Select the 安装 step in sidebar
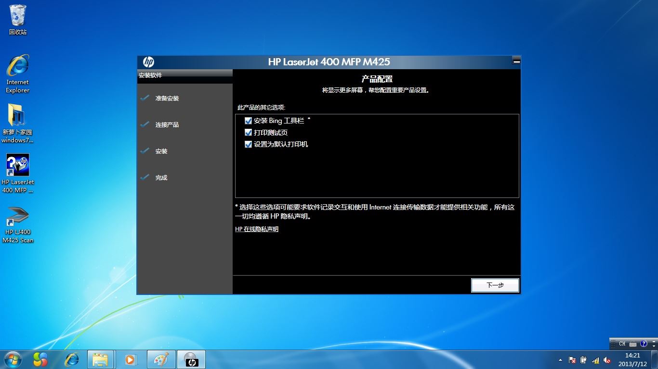This screenshot has width=658, height=369. pyautogui.click(x=161, y=151)
